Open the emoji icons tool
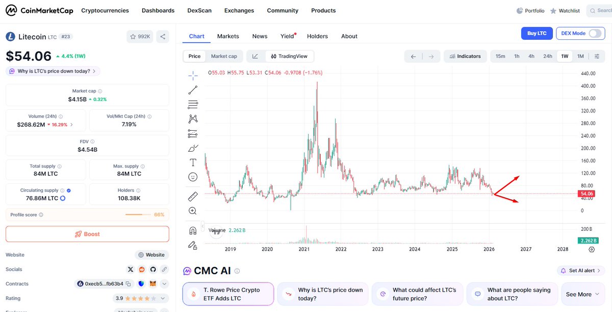The height and width of the screenshot is (312, 612). (193, 177)
